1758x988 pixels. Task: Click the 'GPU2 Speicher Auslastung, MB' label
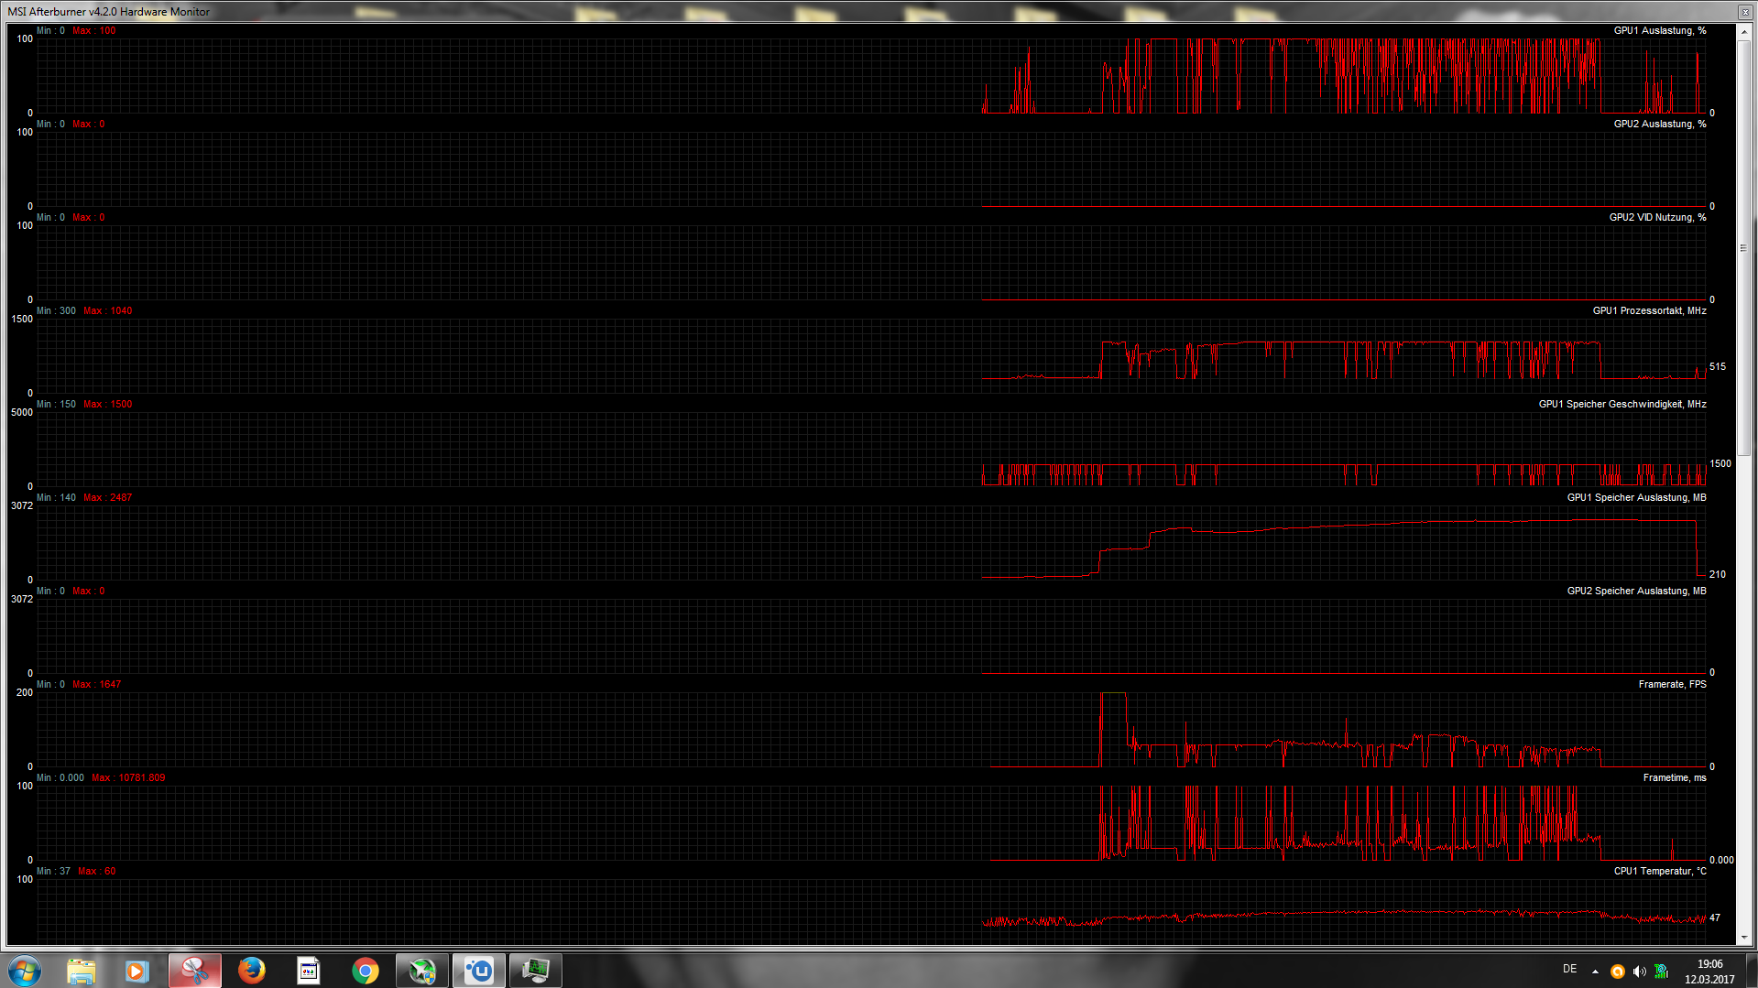point(1636,592)
